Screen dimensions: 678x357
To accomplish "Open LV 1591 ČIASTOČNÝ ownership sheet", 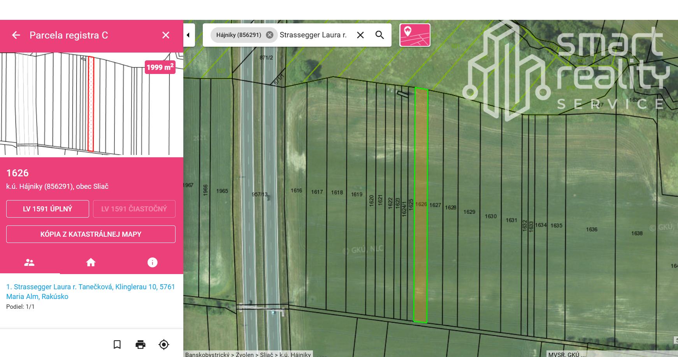I will [x=134, y=209].
